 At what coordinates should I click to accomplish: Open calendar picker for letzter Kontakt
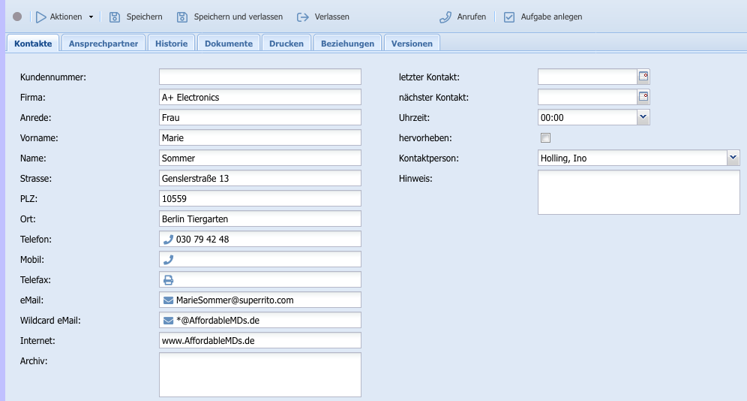click(x=643, y=77)
